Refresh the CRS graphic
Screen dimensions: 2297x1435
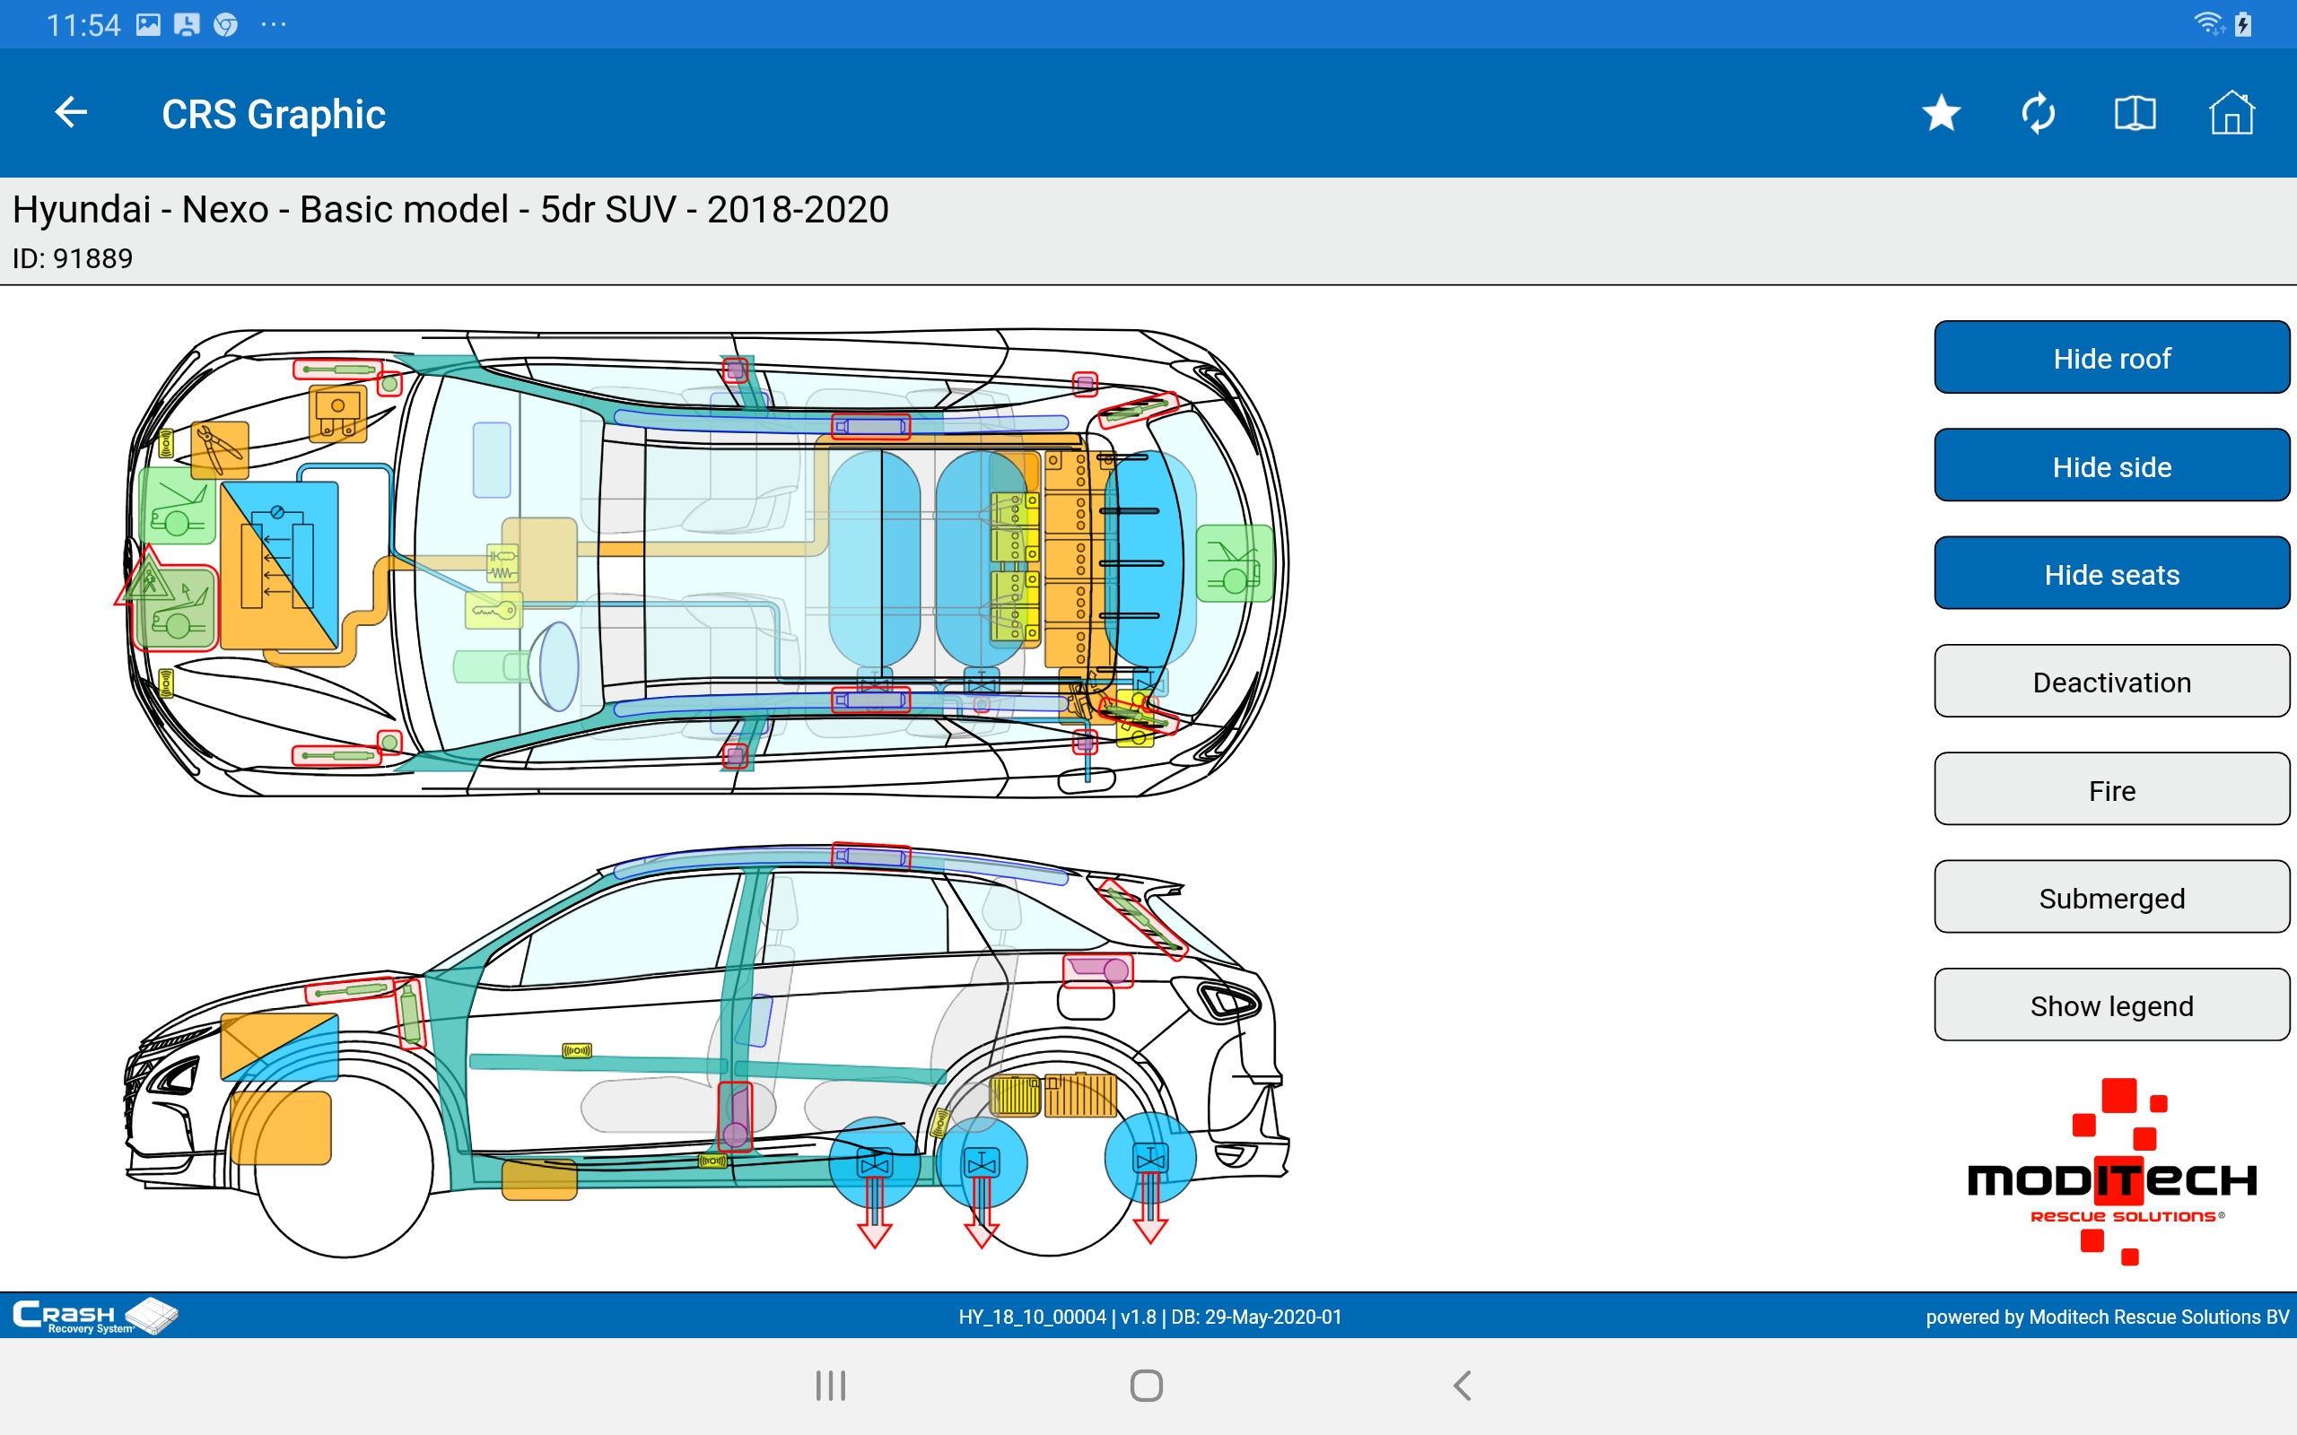point(2038,113)
